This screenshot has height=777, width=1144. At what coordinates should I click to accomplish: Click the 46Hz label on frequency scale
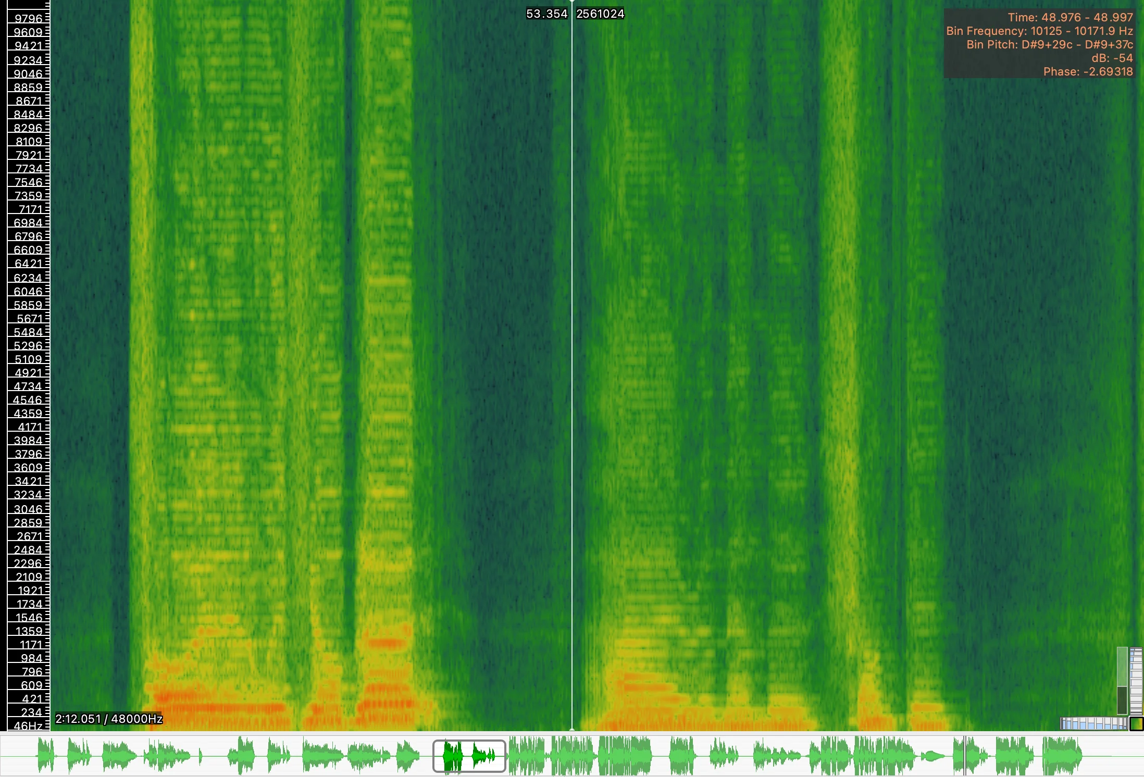(x=28, y=725)
